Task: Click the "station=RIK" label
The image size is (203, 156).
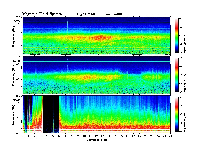Action: point(114,14)
